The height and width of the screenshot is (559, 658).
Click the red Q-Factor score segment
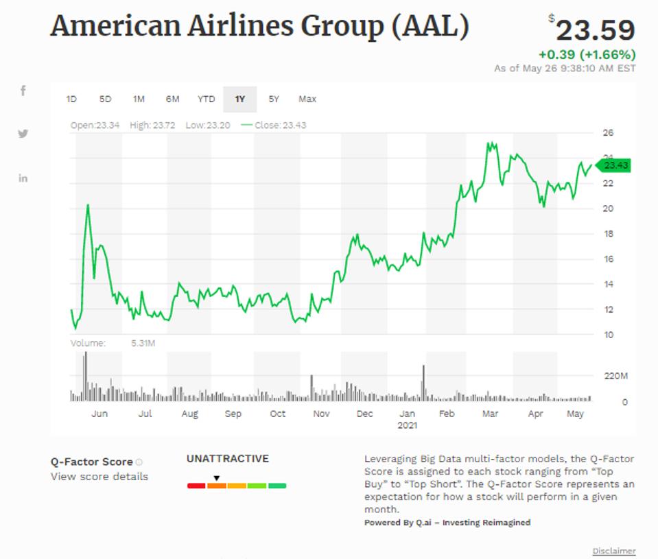point(196,486)
